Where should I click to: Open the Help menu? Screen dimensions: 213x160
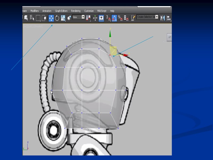(x=112, y=11)
